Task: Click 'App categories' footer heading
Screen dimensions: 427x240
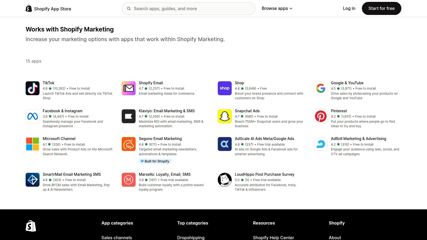Action: (117, 223)
